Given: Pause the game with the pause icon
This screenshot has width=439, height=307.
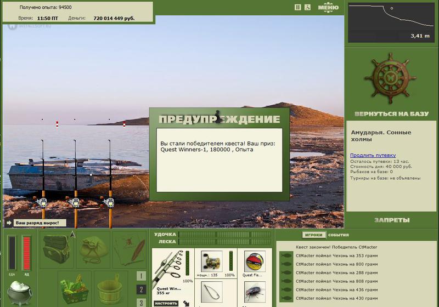Looking at the screenshot, I should click(297, 7).
